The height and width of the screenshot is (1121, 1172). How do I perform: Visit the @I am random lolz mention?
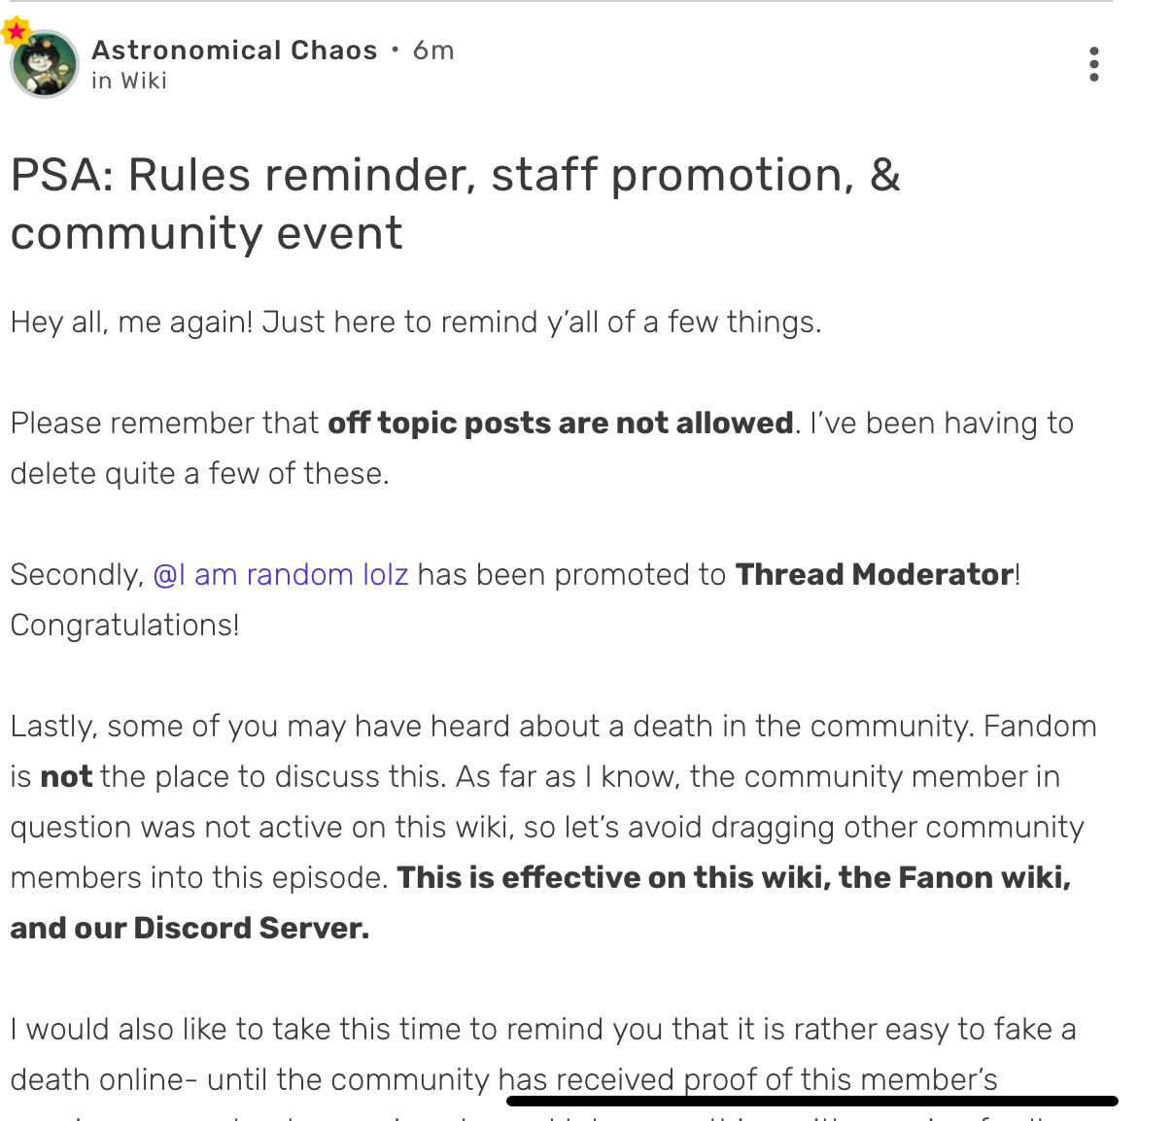pos(281,574)
